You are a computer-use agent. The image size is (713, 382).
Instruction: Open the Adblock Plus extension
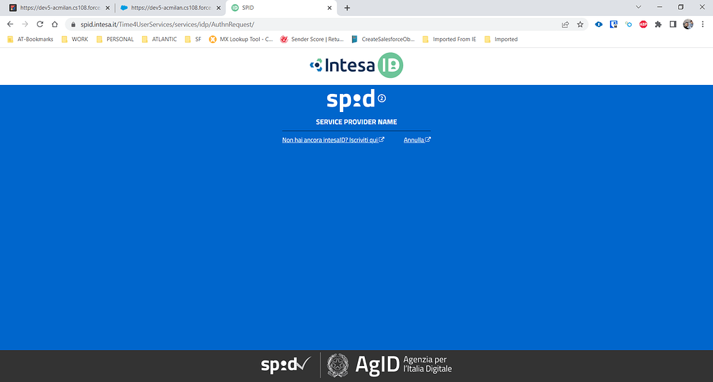(643, 24)
